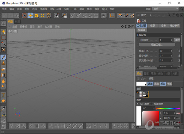Screen dimensions: 184x134
Task: Pick the Brush tool in left toolbar
Action: tap(3, 57)
